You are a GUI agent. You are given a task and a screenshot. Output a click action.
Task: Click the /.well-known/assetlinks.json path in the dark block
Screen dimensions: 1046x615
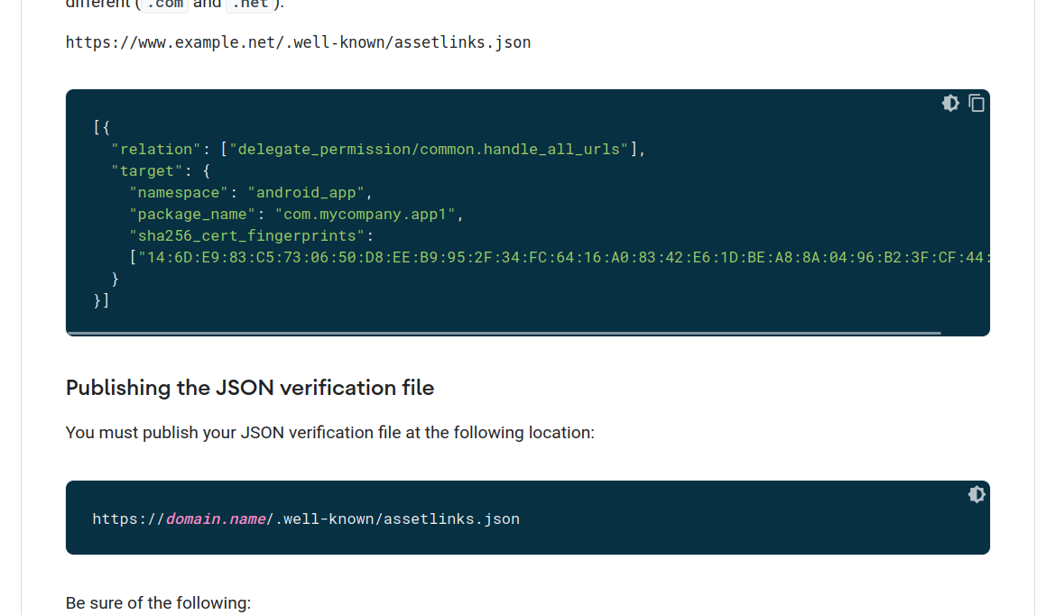(393, 519)
